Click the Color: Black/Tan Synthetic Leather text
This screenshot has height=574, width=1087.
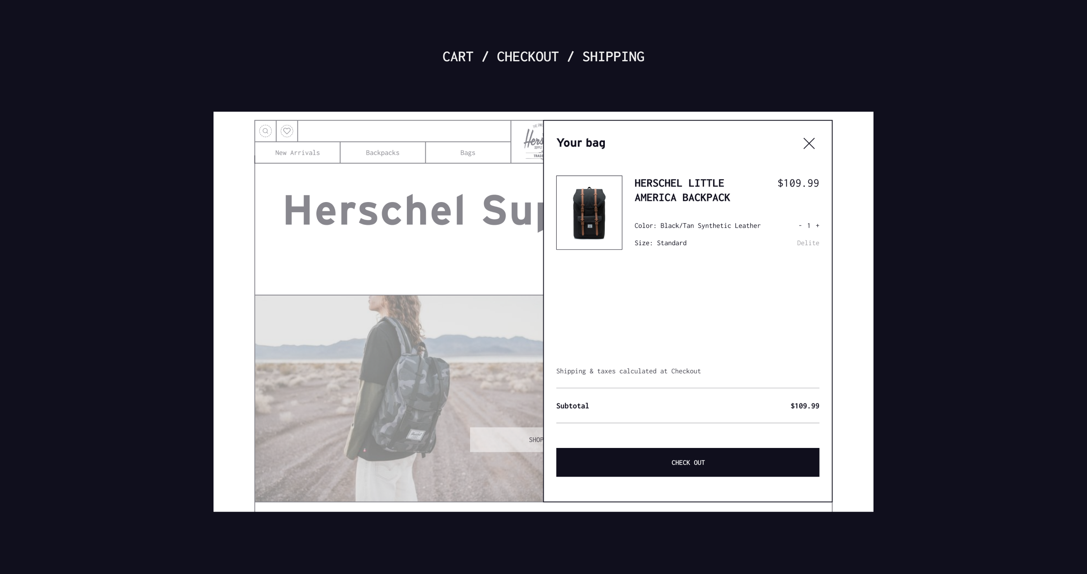[698, 225]
